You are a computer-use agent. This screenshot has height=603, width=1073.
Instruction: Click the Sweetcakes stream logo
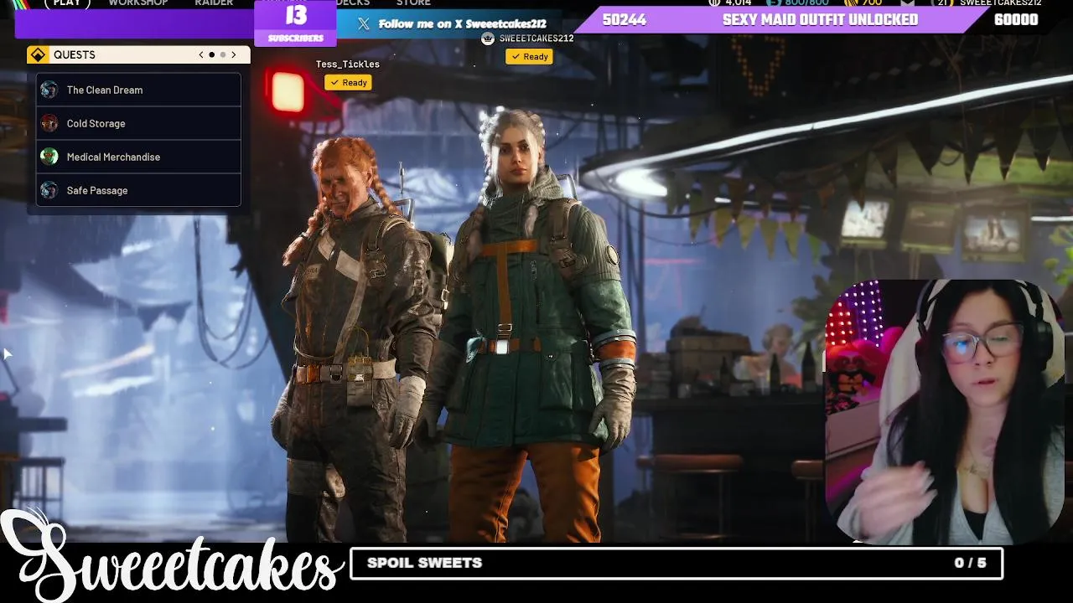tap(172, 557)
